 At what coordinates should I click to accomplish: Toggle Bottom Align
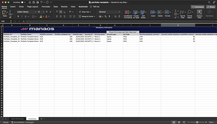(x=64, y=12)
